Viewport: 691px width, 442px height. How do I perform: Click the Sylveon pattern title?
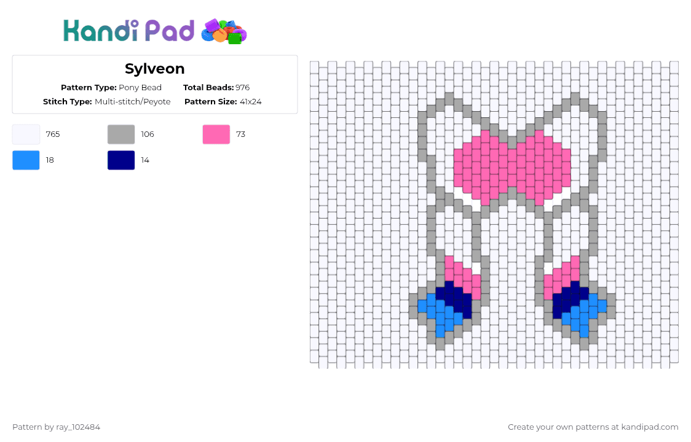pyautogui.click(x=155, y=69)
